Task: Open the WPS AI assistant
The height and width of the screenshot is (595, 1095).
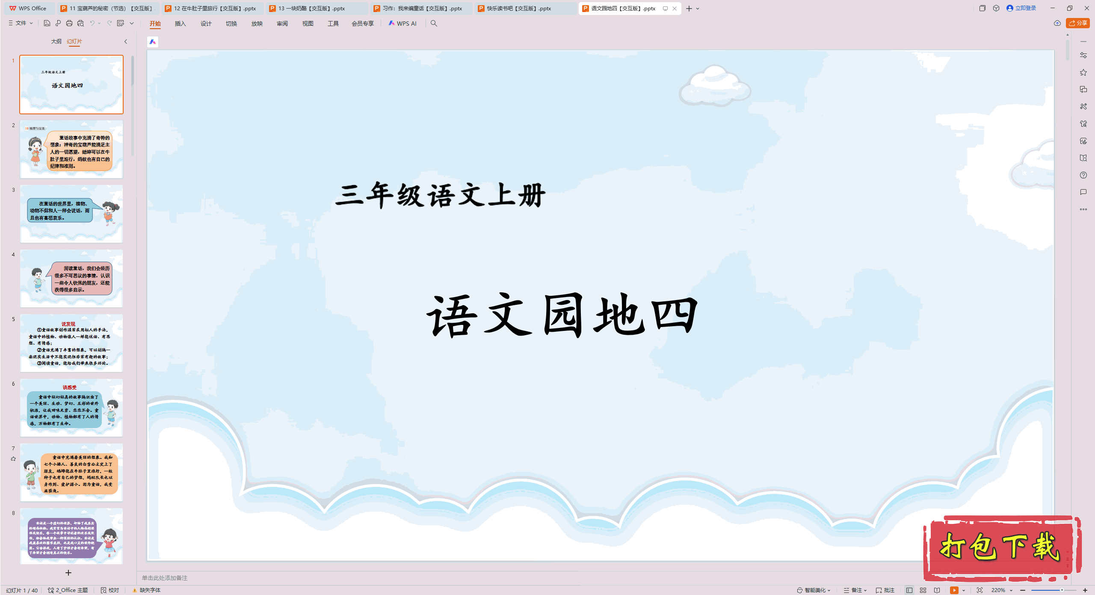Action: coord(403,24)
